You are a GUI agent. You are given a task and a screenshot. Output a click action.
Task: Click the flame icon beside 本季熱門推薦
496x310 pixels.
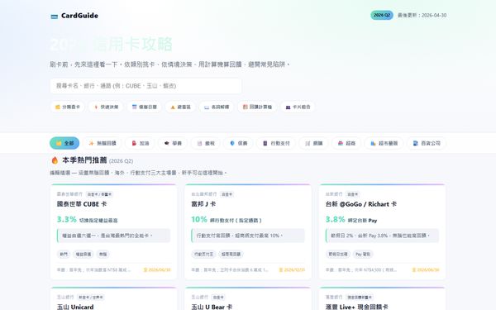(55, 160)
